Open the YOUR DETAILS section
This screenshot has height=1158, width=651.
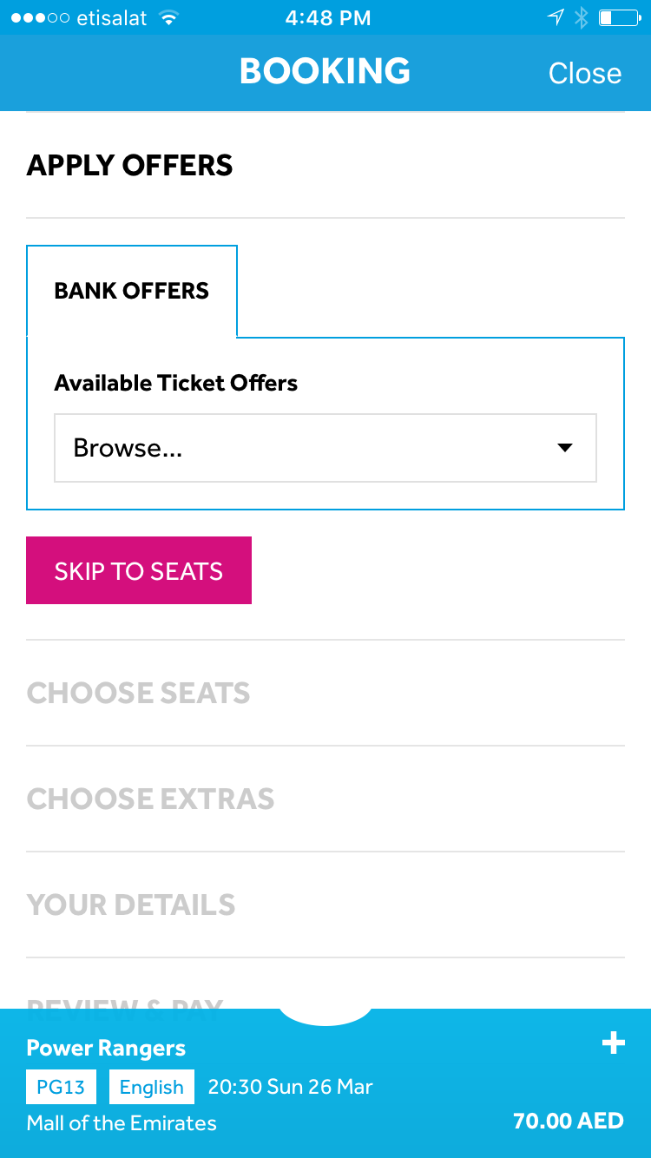(x=325, y=905)
